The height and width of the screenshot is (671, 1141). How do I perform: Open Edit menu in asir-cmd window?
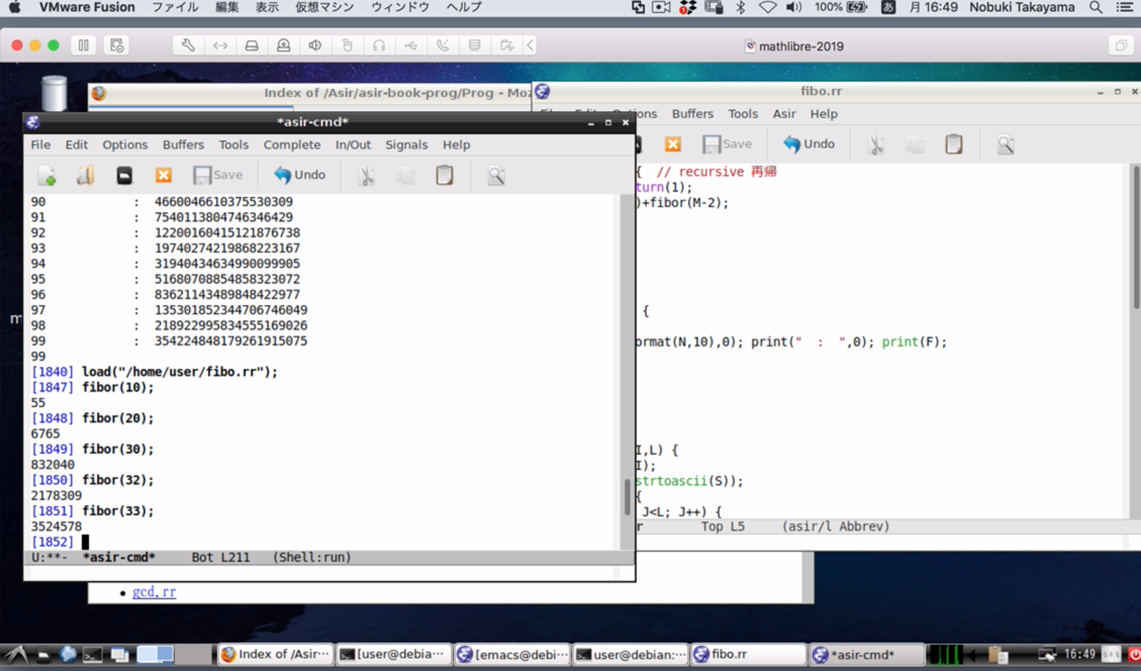(76, 145)
